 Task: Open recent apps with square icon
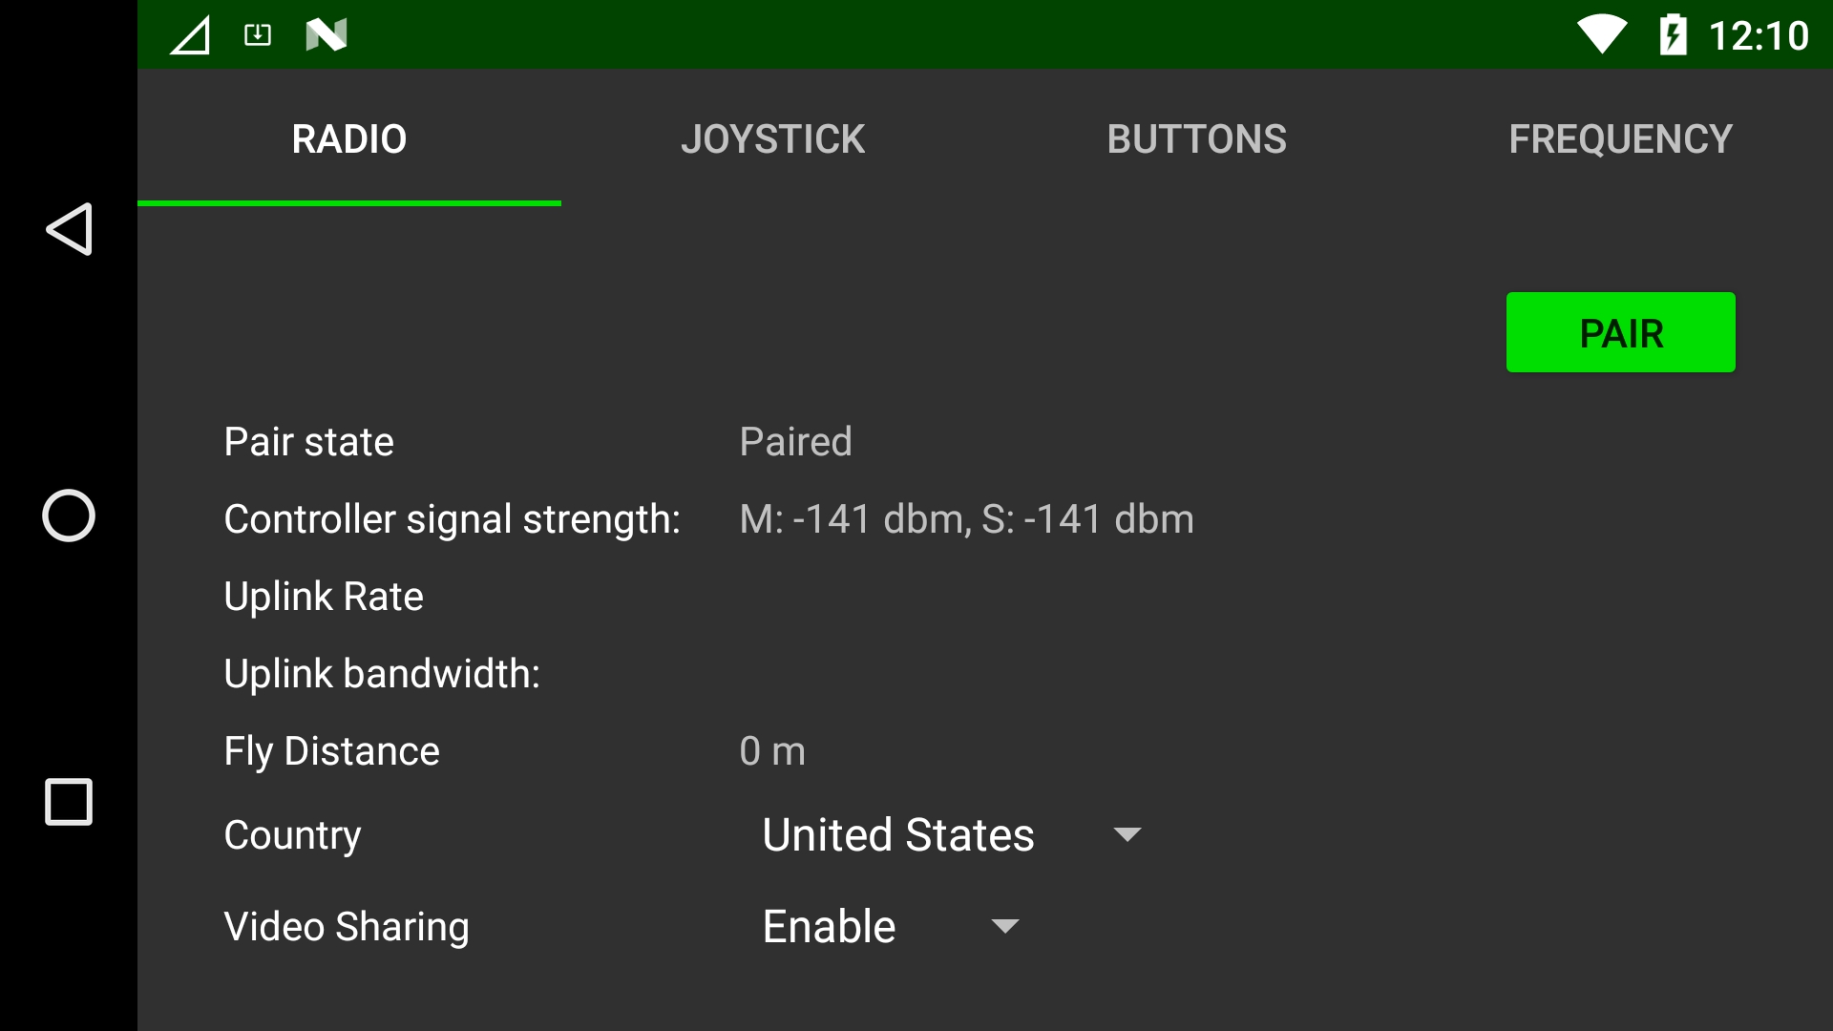pyautogui.click(x=69, y=802)
